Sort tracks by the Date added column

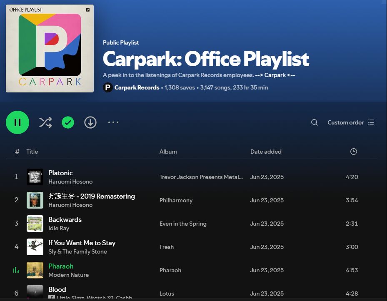point(266,152)
